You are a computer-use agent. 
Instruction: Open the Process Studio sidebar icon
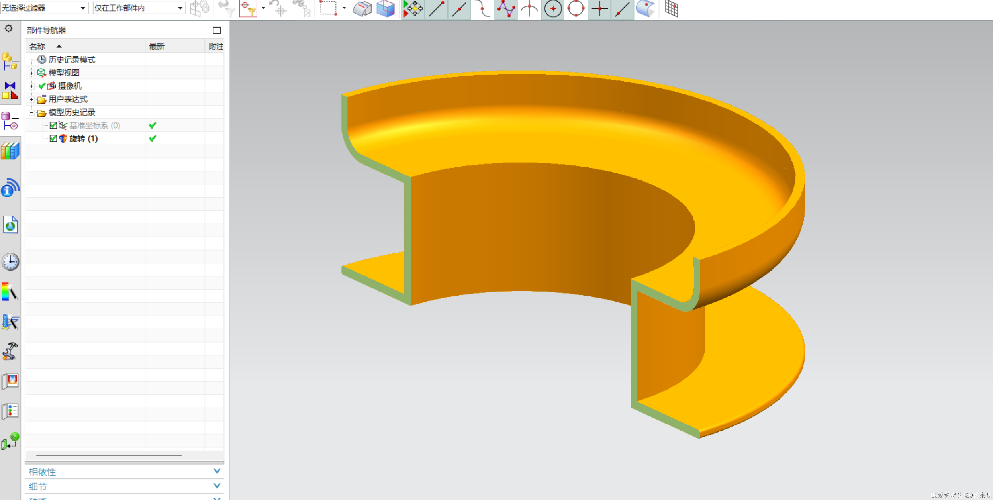[10, 322]
